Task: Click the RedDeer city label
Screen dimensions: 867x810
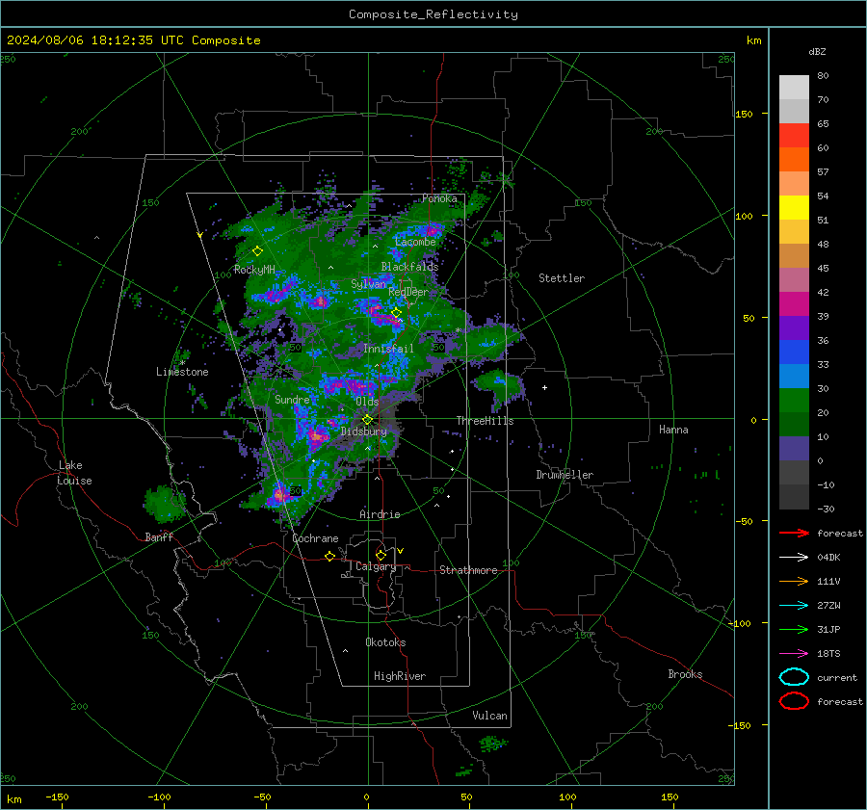Action: [408, 292]
